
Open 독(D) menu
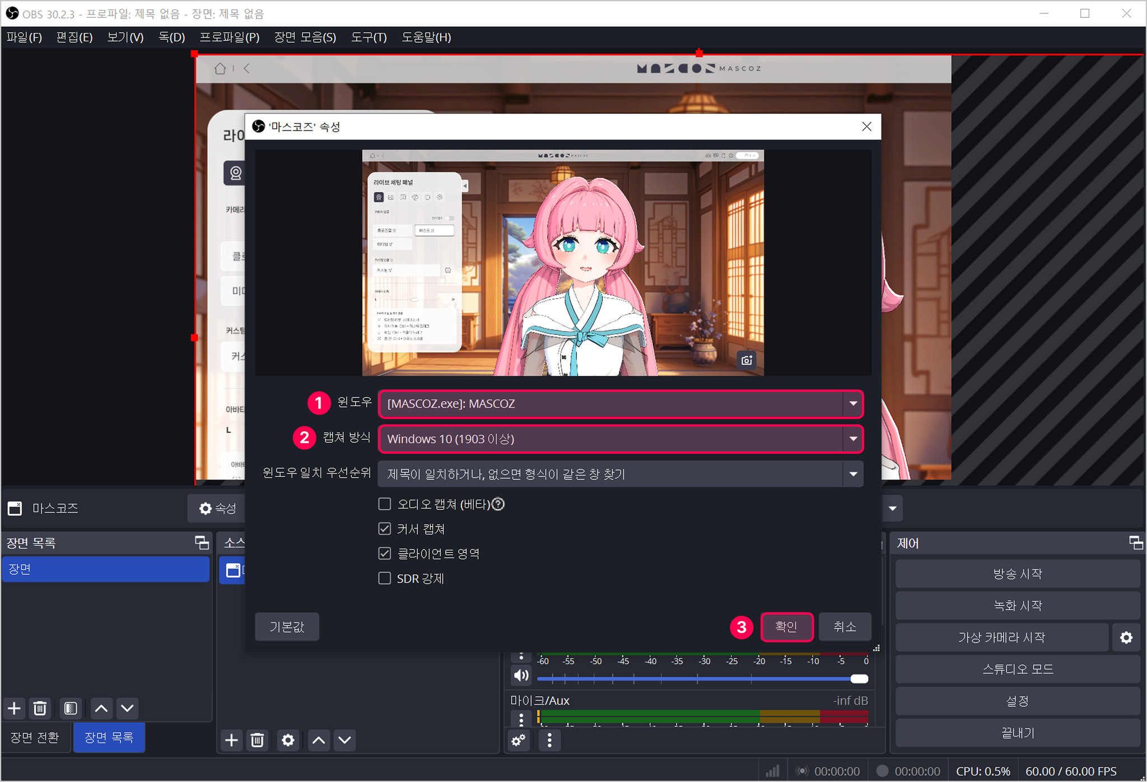(172, 38)
